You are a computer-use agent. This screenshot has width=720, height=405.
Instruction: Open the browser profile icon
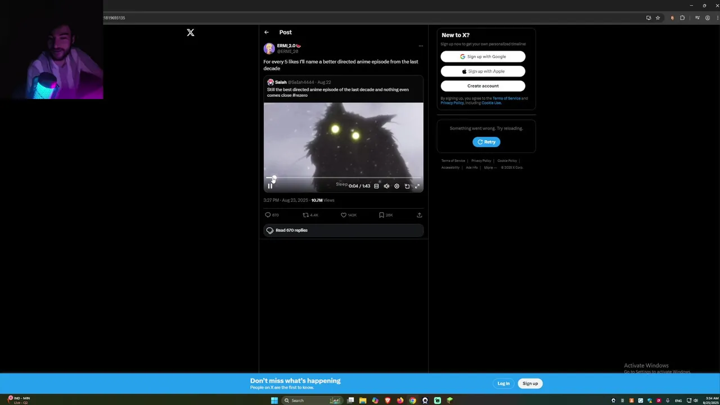click(708, 17)
